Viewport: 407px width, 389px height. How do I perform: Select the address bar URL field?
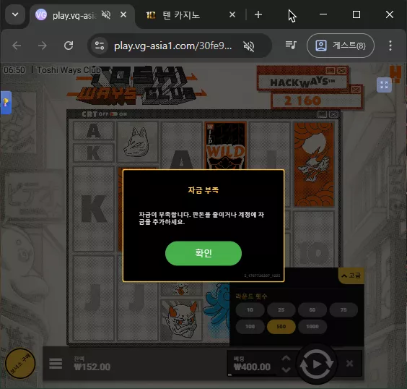coord(173,46)
